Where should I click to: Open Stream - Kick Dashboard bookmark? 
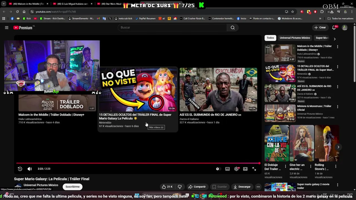(x=53, y=19)
